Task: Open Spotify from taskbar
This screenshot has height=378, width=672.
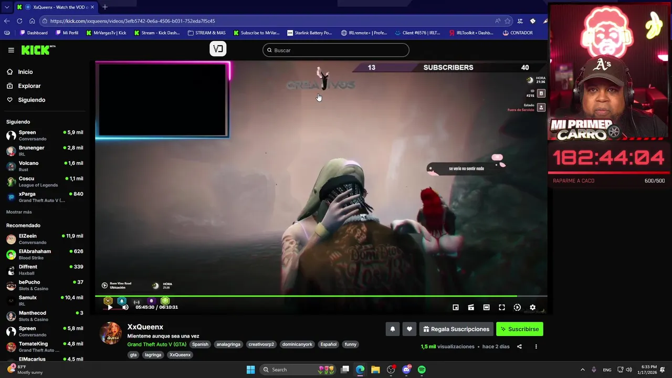Action: coord(422,370)
